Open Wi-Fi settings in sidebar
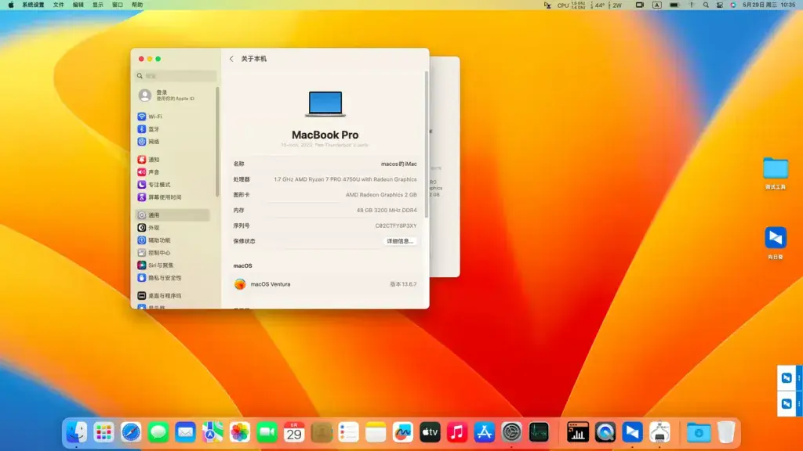Image resolution: width=803 pixels, height=451 pixels. (174, 117)
